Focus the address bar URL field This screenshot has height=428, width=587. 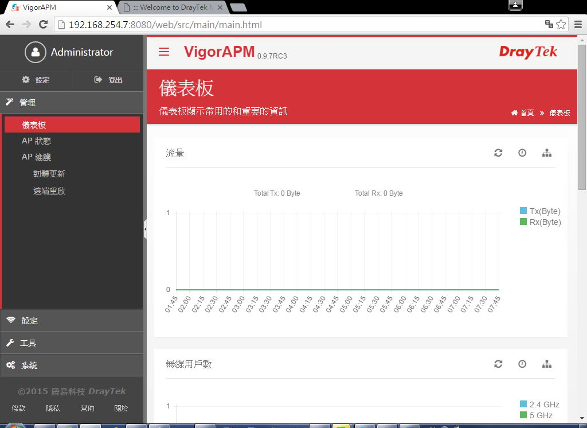point(299,25)
